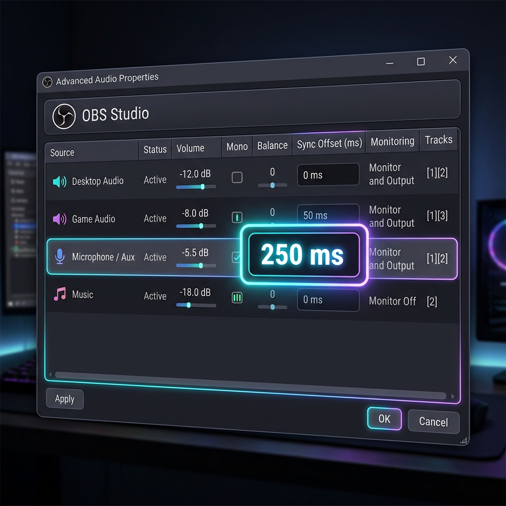
Task: Click the Music note icon
Action: (x=60, y=294)
